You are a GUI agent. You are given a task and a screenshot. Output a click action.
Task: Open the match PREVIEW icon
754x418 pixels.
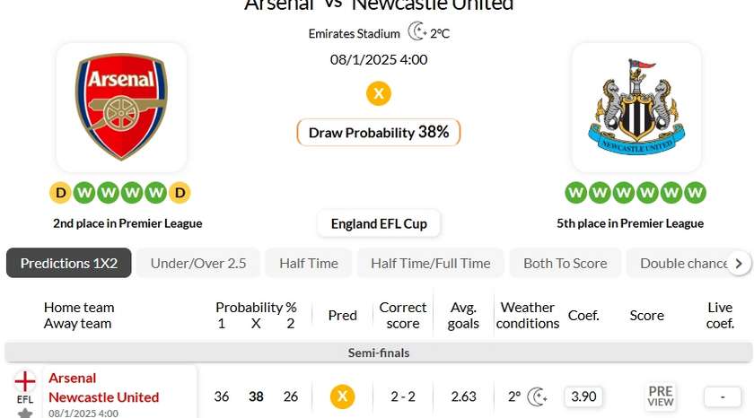coord(660,396)
